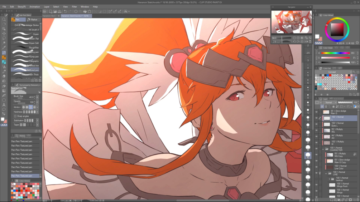The image size is (360, 202).
Task: Hide the Main G glow dodge layer
Action: 316,112
